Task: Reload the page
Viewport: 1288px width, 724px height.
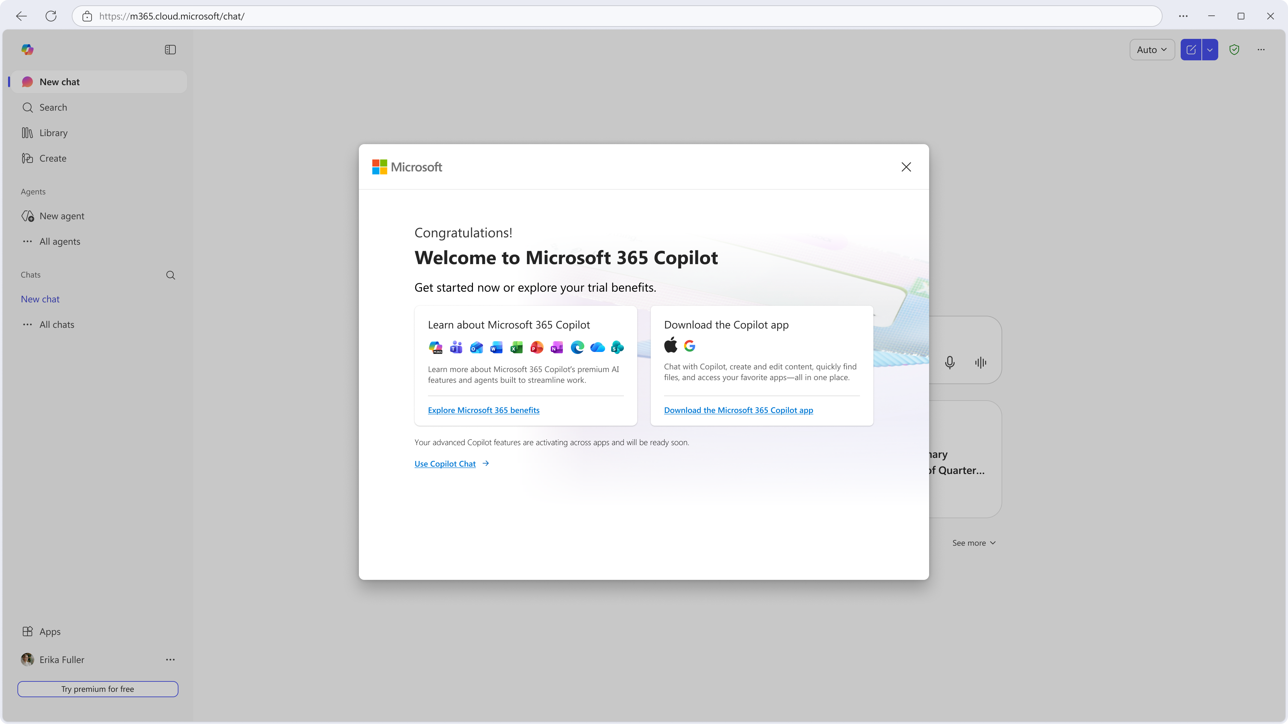Action: [51, 16]
